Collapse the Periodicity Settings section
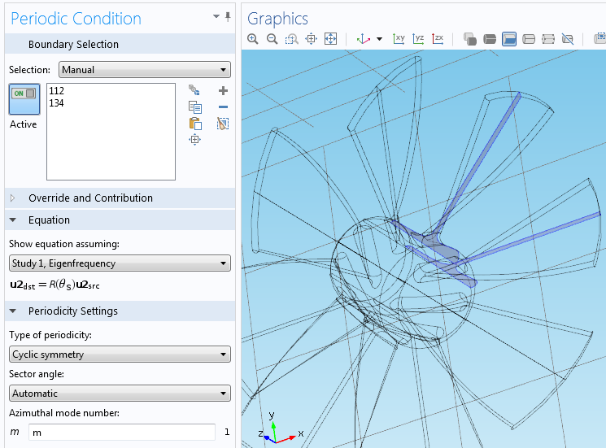The height and width of the screenshot is (448, 606). (x=13, y=311)
